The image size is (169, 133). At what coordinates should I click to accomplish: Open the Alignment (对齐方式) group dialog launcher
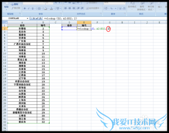[x=101, y=14]
